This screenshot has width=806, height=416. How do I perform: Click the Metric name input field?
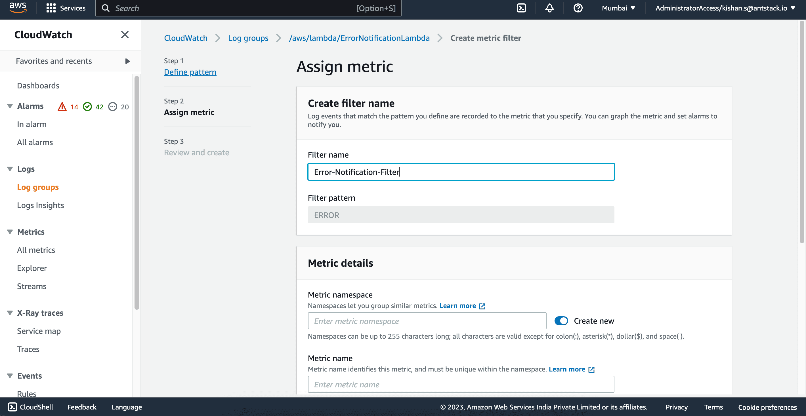[461, 384]
